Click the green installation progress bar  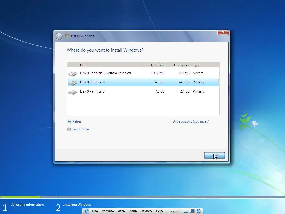pyautogui.click(x=20, y=197)
